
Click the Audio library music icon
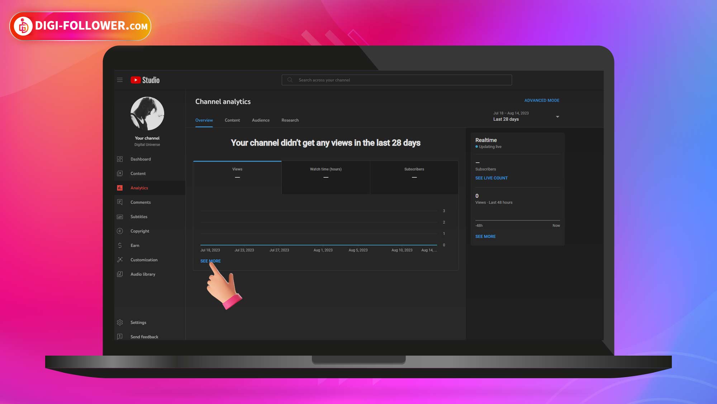coord(120,274)
